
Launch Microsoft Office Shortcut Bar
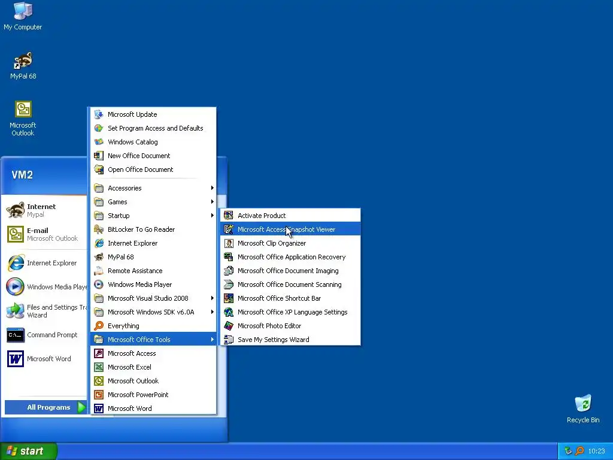click(x=290, y=298)
